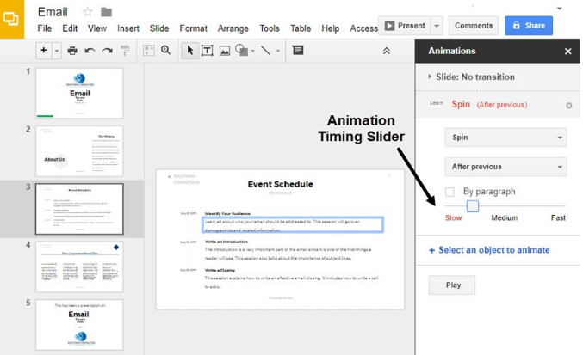Image resolution: width=583 pixels, height=355 pixels.
Task: Click Write a Closing heading on slide
Action: 220,271
